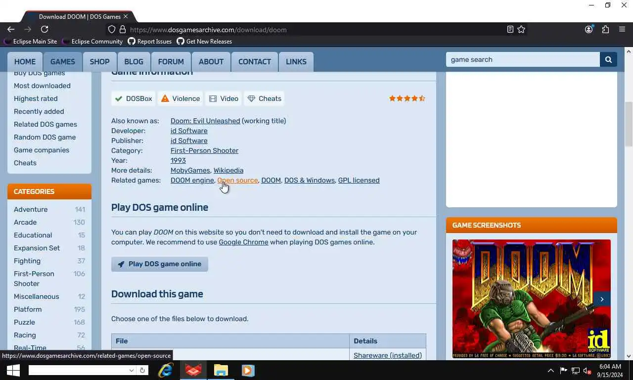
Task: Open Random DOS game sidebar link
Action: pos(45,137)
